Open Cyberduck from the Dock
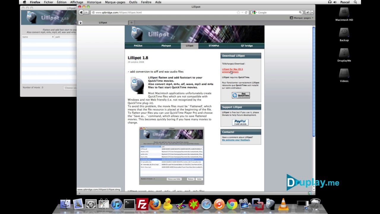380x214 pixels. pos(168,204)
